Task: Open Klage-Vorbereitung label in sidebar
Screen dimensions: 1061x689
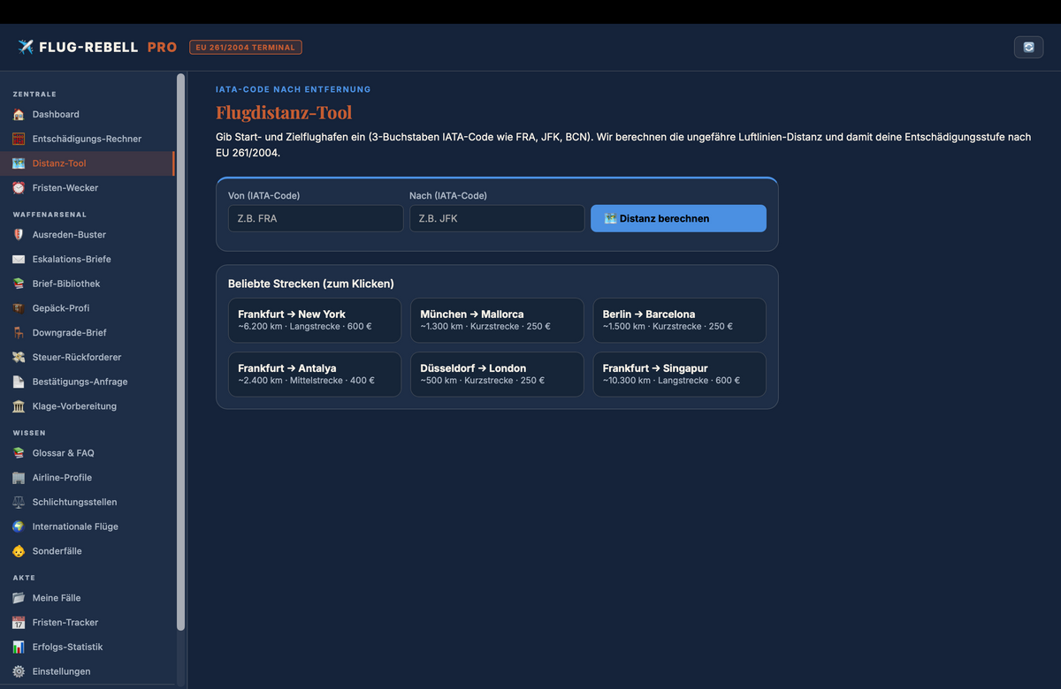Action: click(74, 406)
